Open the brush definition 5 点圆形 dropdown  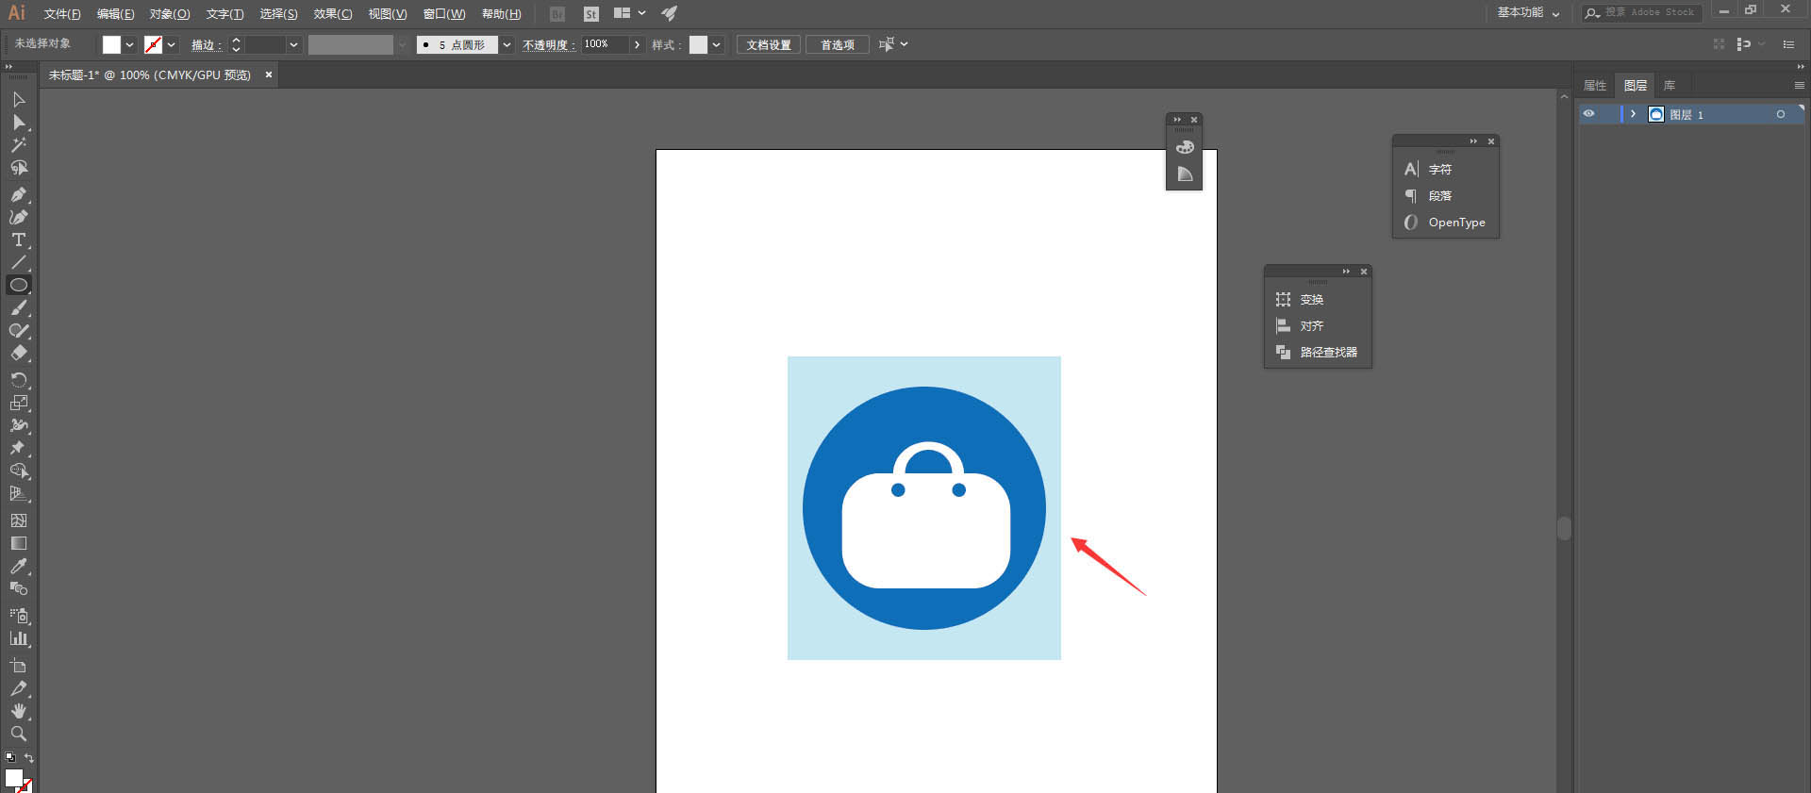click(507, 45)
